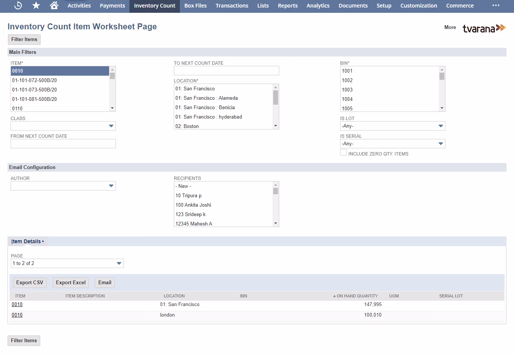This screenshot has height=355, width=514.
Task: Select location San Francisco : Alameda
Action: (223, 98)
